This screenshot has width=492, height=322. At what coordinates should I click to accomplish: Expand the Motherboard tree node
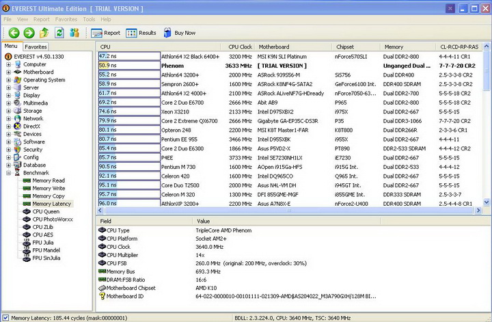[8, 72]
